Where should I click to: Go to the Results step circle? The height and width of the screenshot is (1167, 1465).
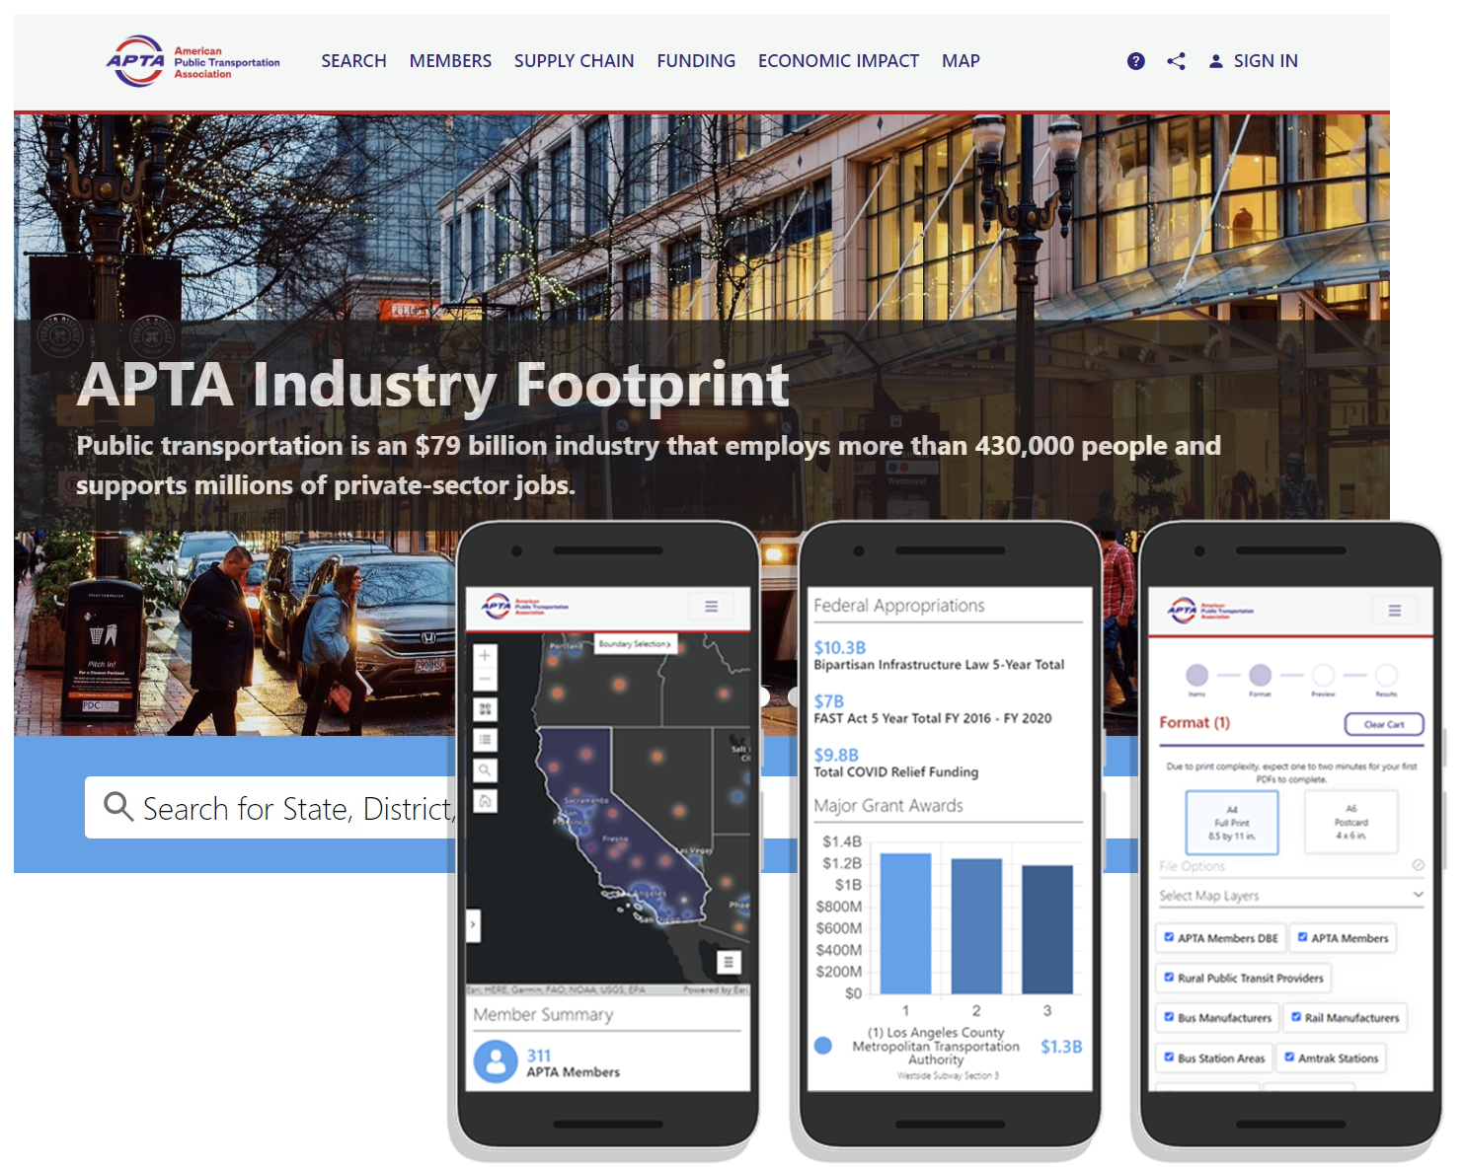coord(1387,675)
